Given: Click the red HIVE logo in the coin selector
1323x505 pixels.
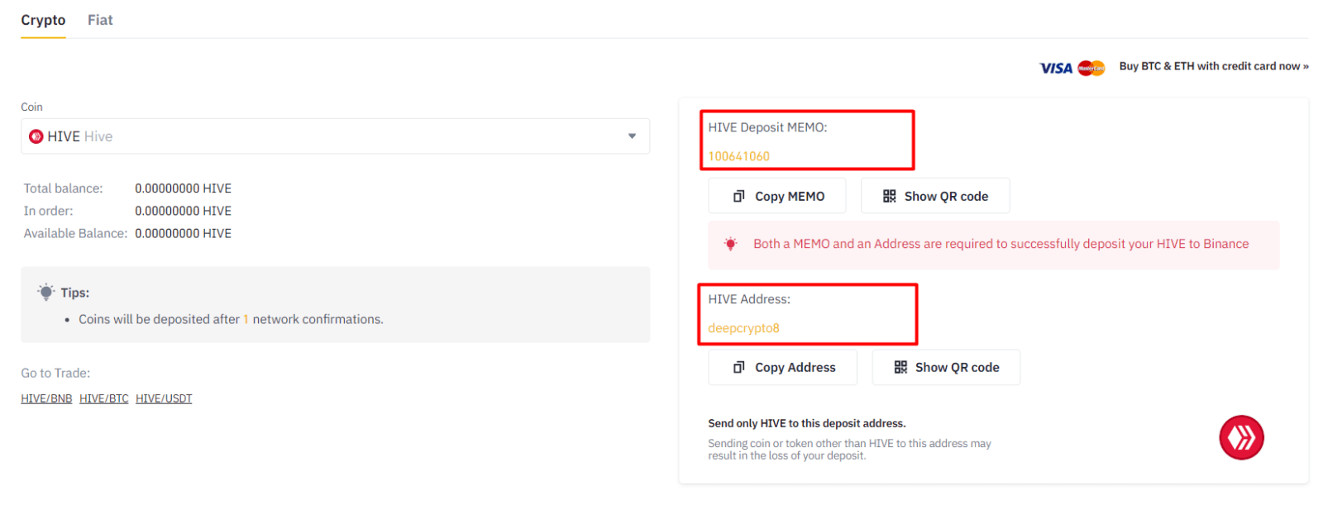Looking at the screenshot, I should pyautogui.click(x=36, y=136).
